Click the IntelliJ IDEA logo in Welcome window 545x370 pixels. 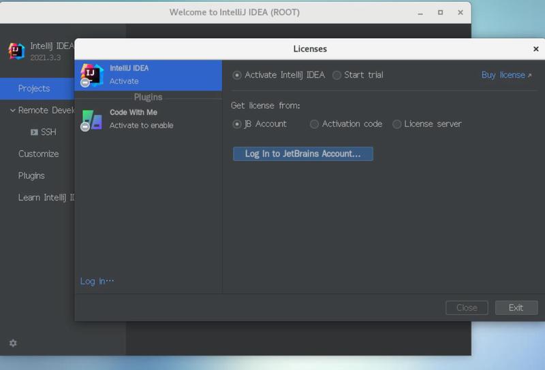(x=16, y=52)
